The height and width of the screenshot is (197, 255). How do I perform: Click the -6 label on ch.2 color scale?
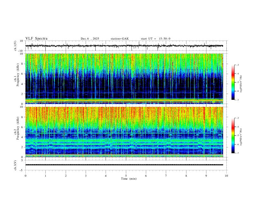237,144
